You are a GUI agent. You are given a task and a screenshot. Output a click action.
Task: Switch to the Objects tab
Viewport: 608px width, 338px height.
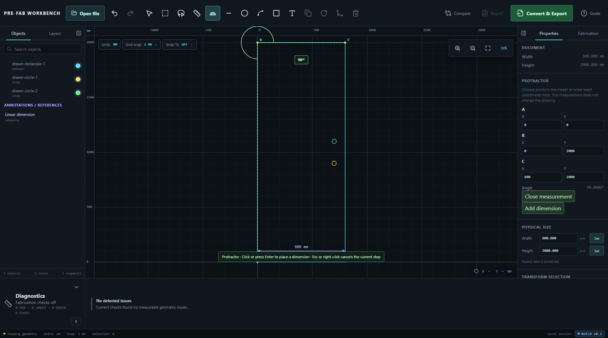point(18,33)
